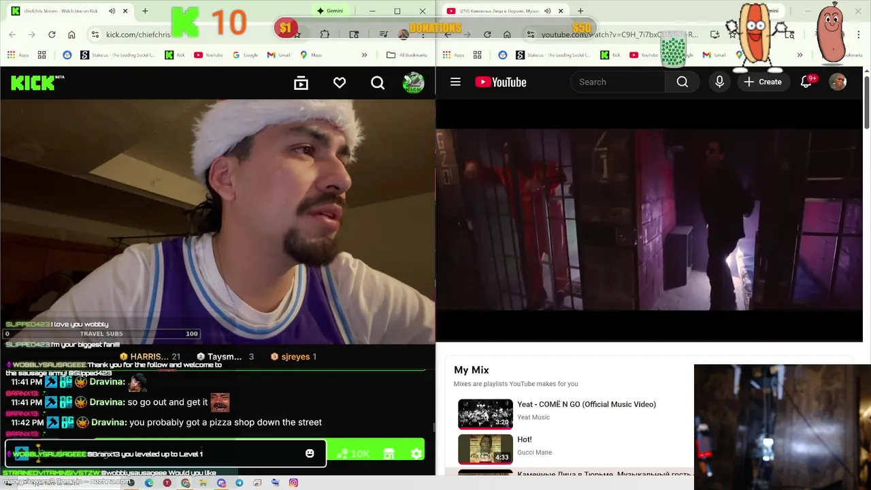Open YouTube bookmark in Kick window
This screenshot has height=490, width=871.
click(x=208, y=55)
